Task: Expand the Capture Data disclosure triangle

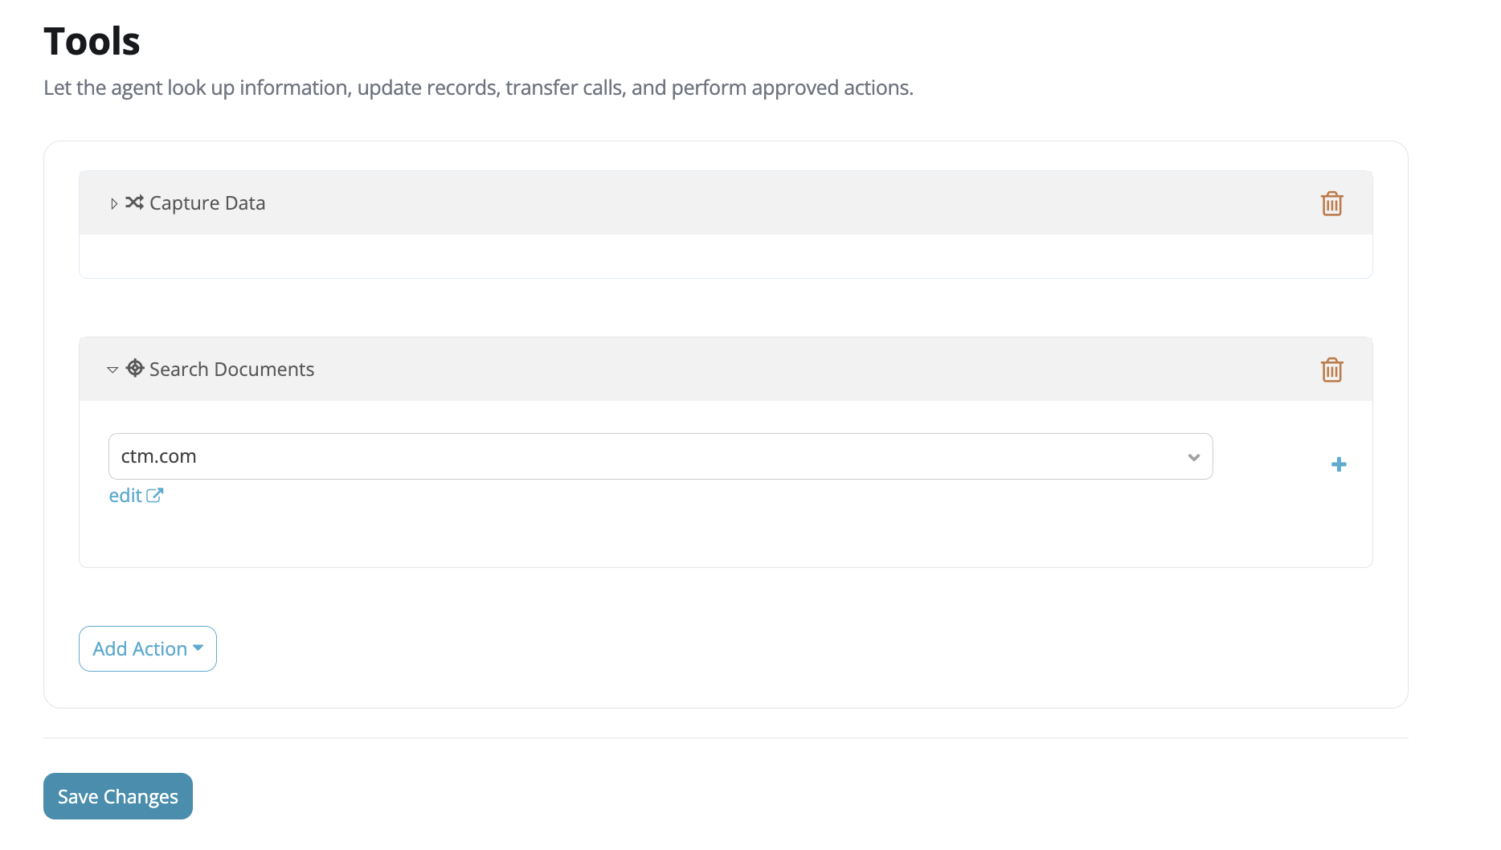Action: [113, 204]
